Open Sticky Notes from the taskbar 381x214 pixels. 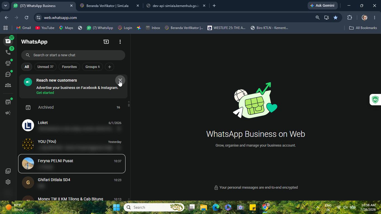tap(253, 207)
